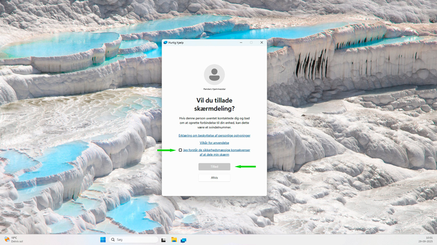The image size is (437, 245).
Task: Click the taskbar search box 'Søg'
Action: [133, 240]
